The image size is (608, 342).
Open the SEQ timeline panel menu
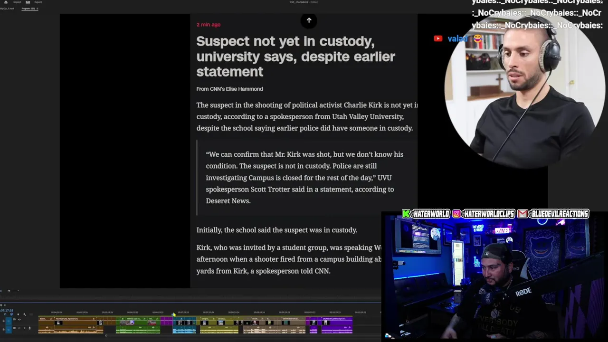point(5,305)
